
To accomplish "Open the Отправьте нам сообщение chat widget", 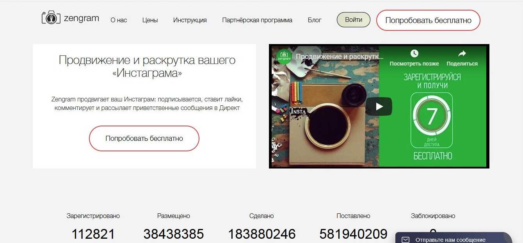I will (454, 238).
